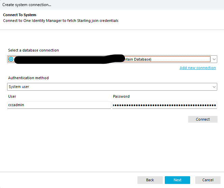Click the 'Select a database connection' label
Viewport: 224px width, 188px height.
point(33,50)
